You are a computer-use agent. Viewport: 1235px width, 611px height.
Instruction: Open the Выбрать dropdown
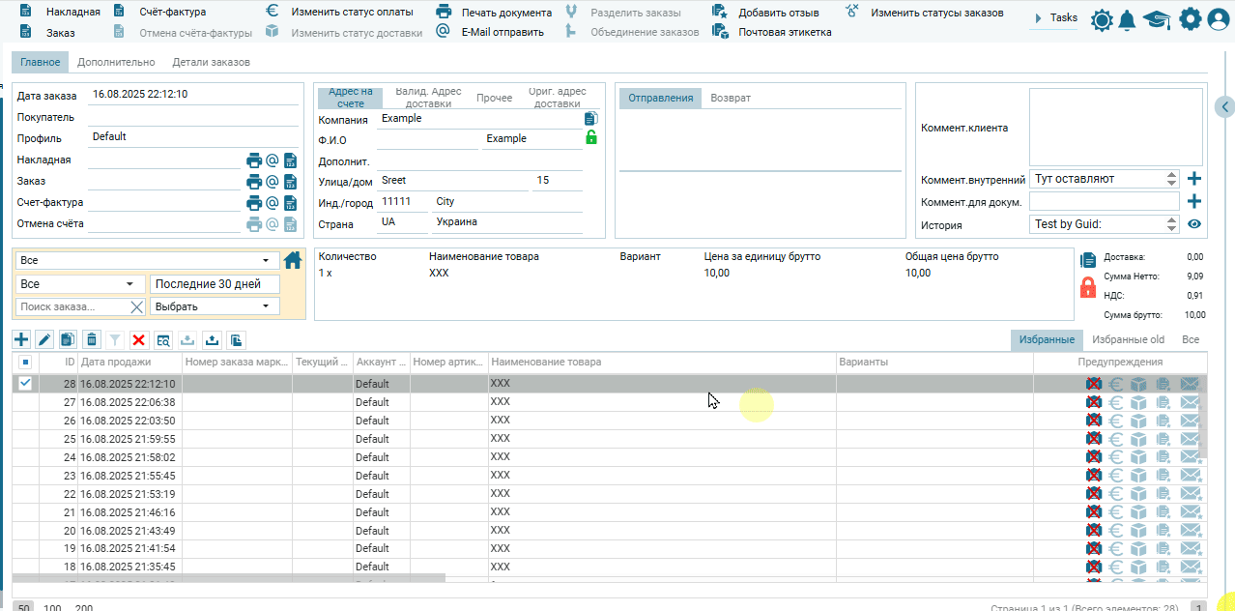(x=215, y=306)
